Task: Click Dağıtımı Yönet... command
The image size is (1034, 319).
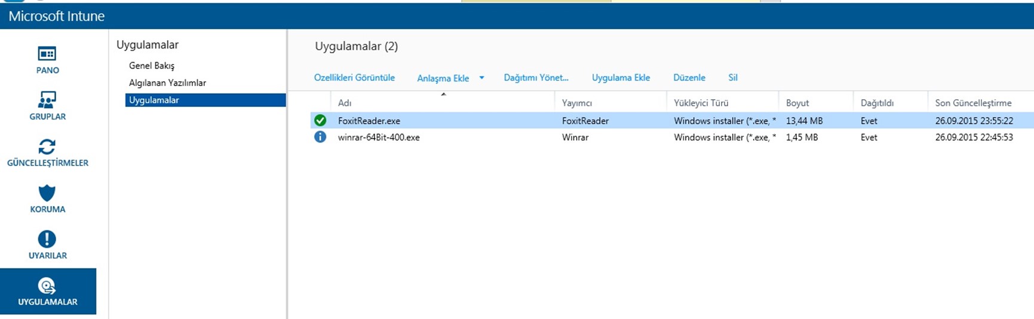Action: [x=536, y=78]
